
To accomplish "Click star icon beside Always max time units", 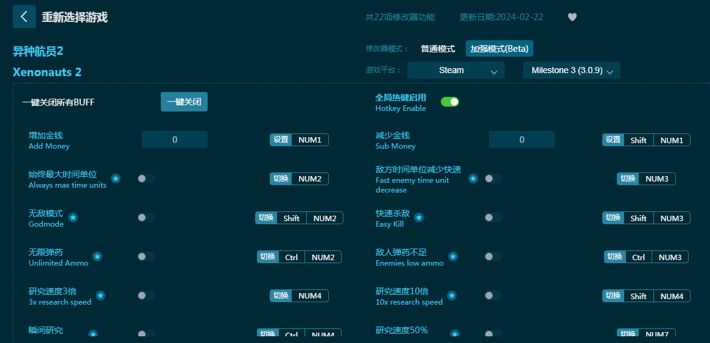I will click(x=116, y=179).
